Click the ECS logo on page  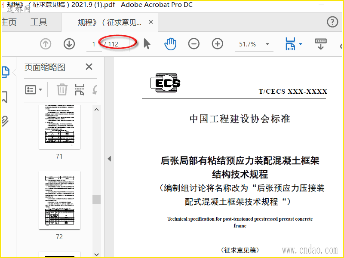165,83
